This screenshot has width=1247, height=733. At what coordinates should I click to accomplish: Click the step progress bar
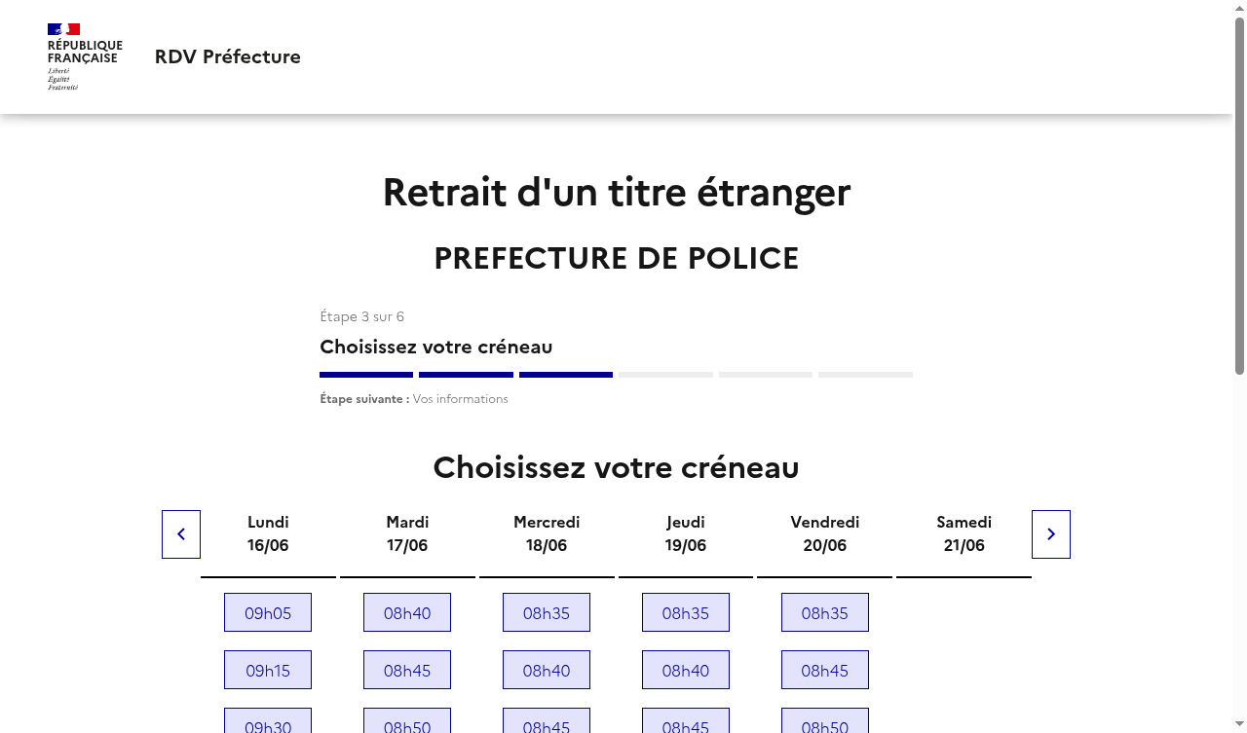click(616, 375)
